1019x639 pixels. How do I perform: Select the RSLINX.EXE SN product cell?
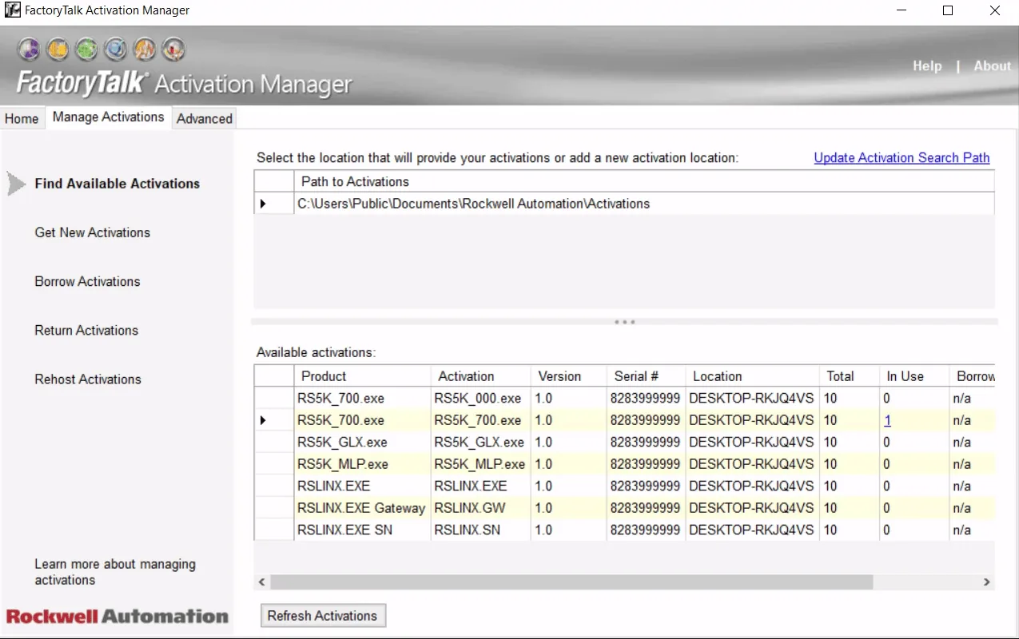[x=362, y=530]
